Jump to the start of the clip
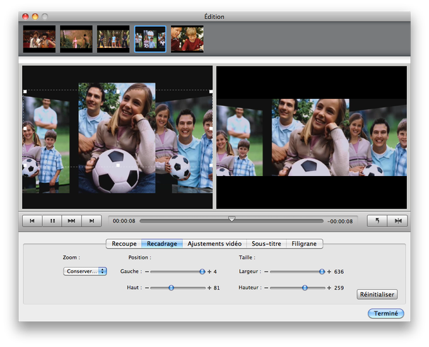Screen dimensions: 429x347 pyautogui.click(x=32, y=221)
